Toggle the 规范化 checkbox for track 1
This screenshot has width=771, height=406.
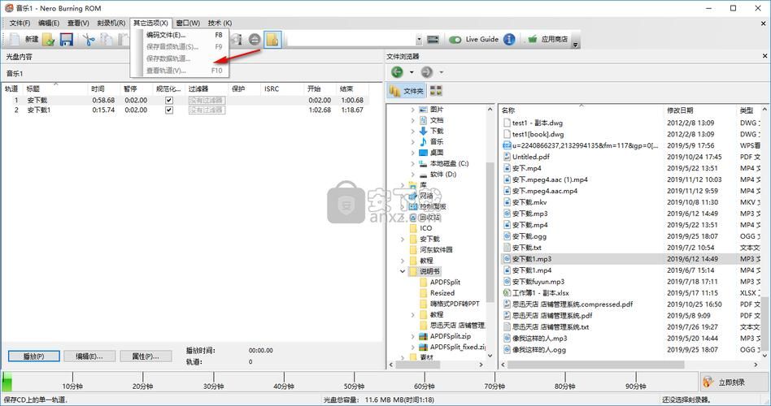[x=169, y=100]
